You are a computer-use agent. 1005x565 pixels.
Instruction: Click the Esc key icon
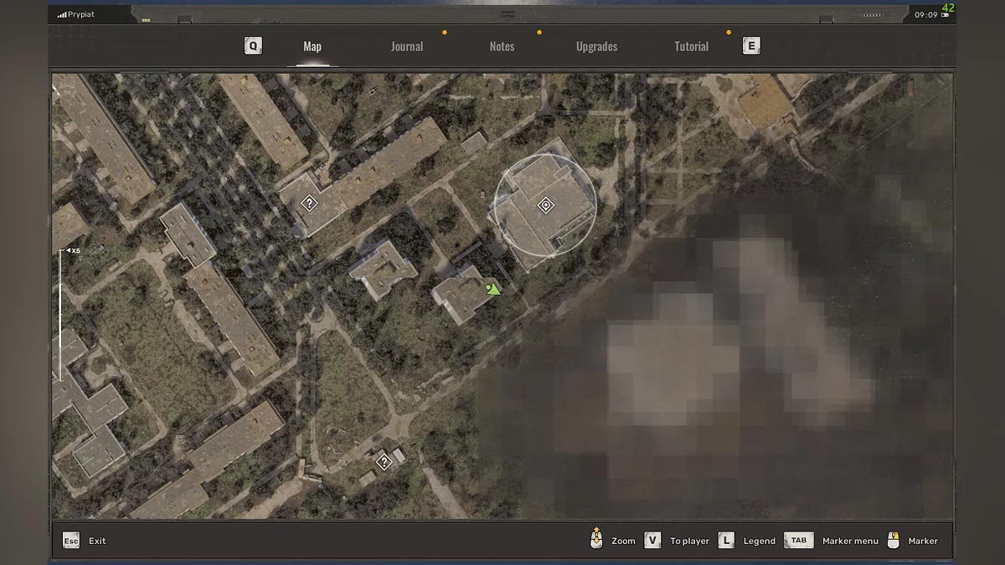[71, 541]
